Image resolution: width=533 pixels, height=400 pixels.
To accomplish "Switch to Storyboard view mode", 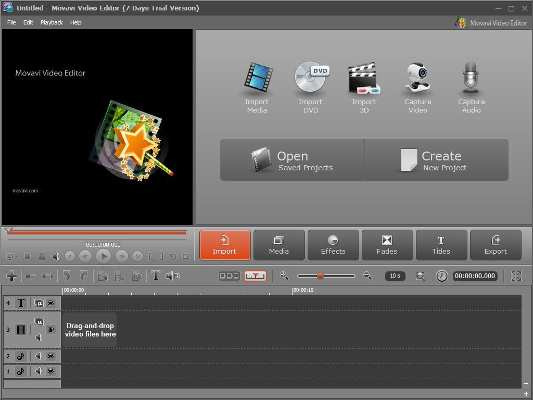I will tap(229, 276).
